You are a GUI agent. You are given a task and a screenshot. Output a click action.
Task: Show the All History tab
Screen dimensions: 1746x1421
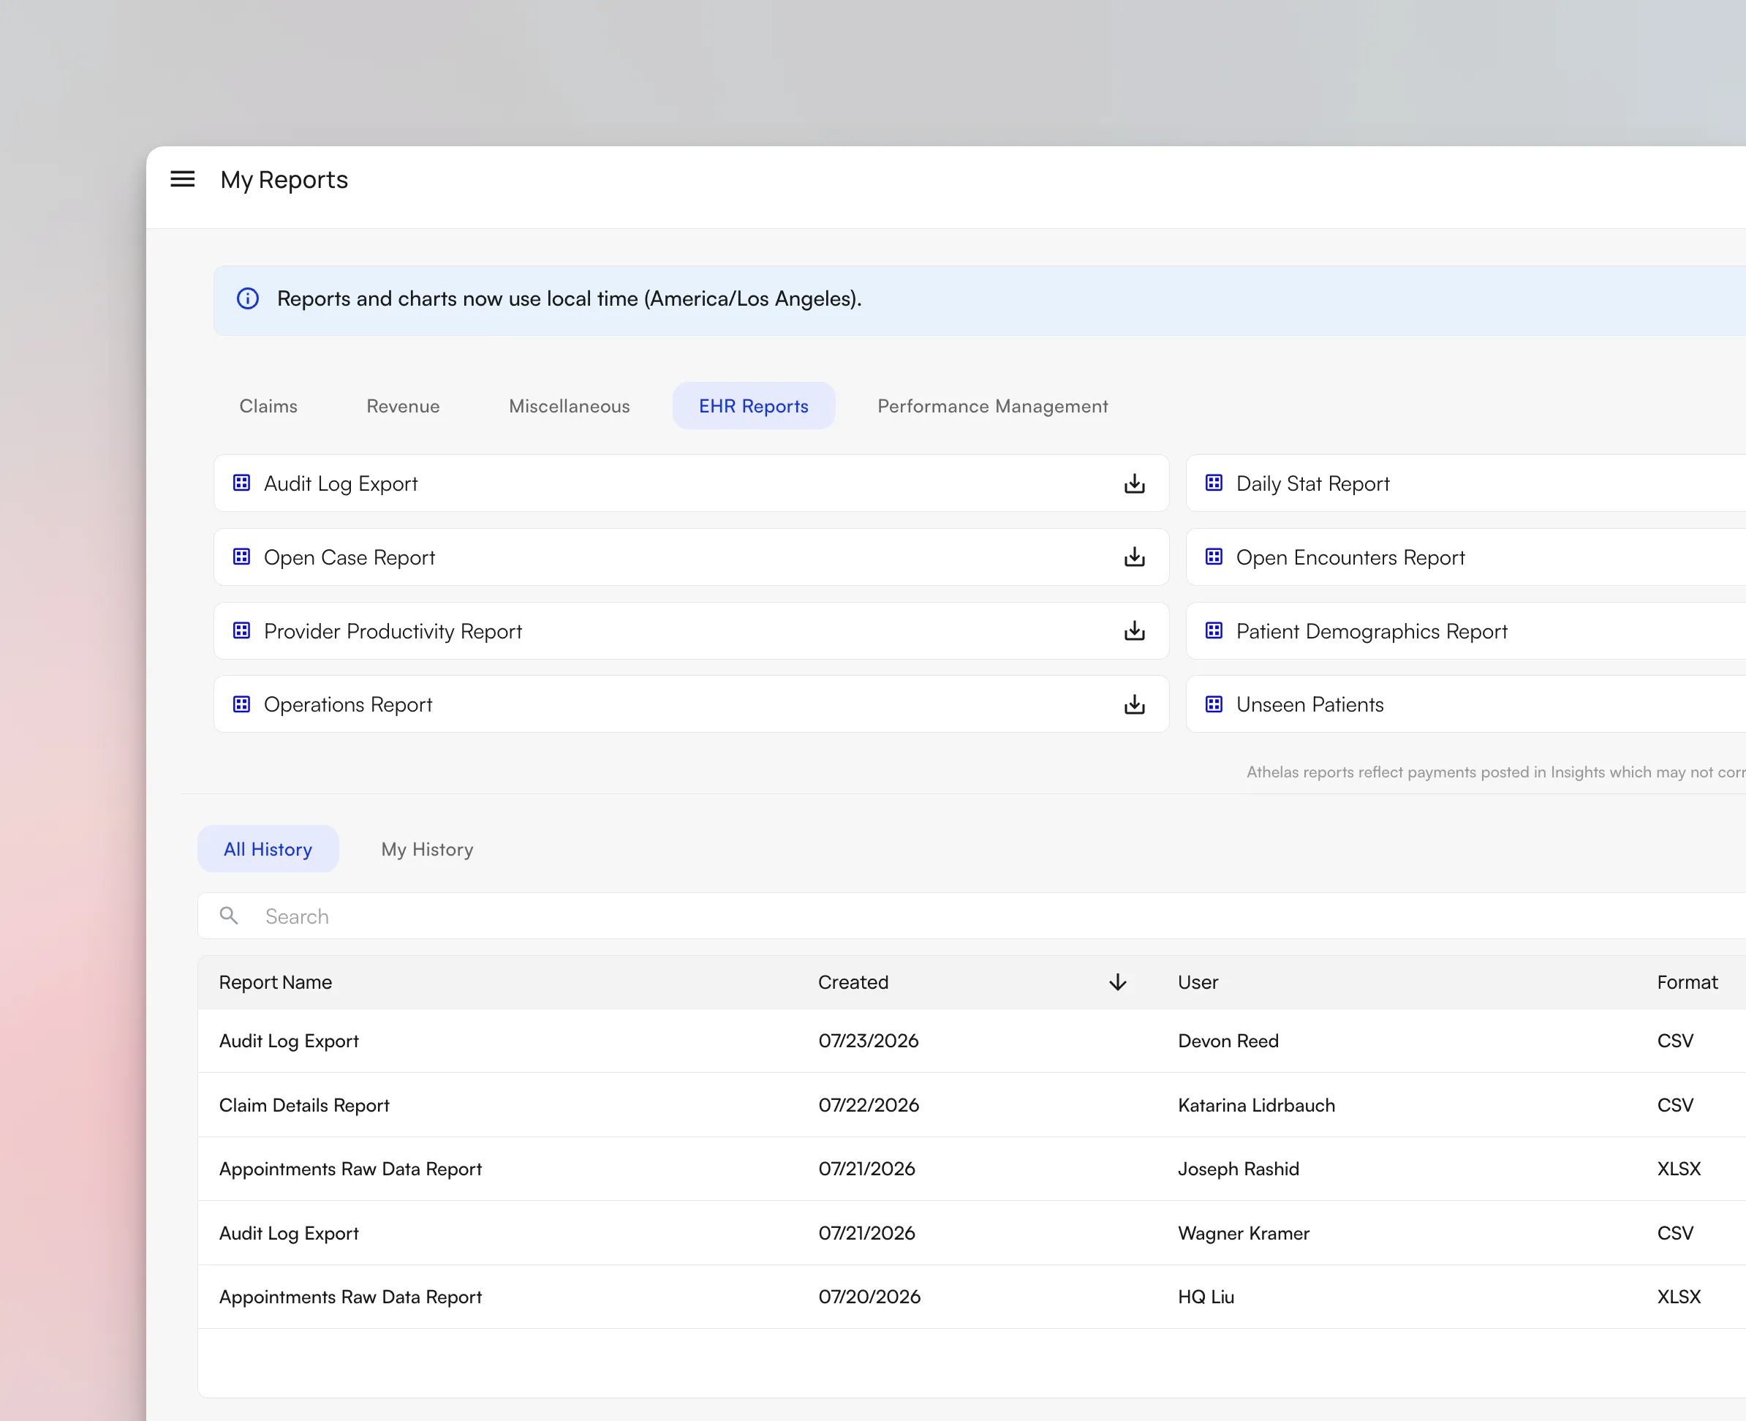coord(268,849)
